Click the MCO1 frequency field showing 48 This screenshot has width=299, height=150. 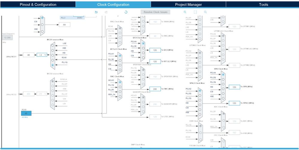[29, 55]
